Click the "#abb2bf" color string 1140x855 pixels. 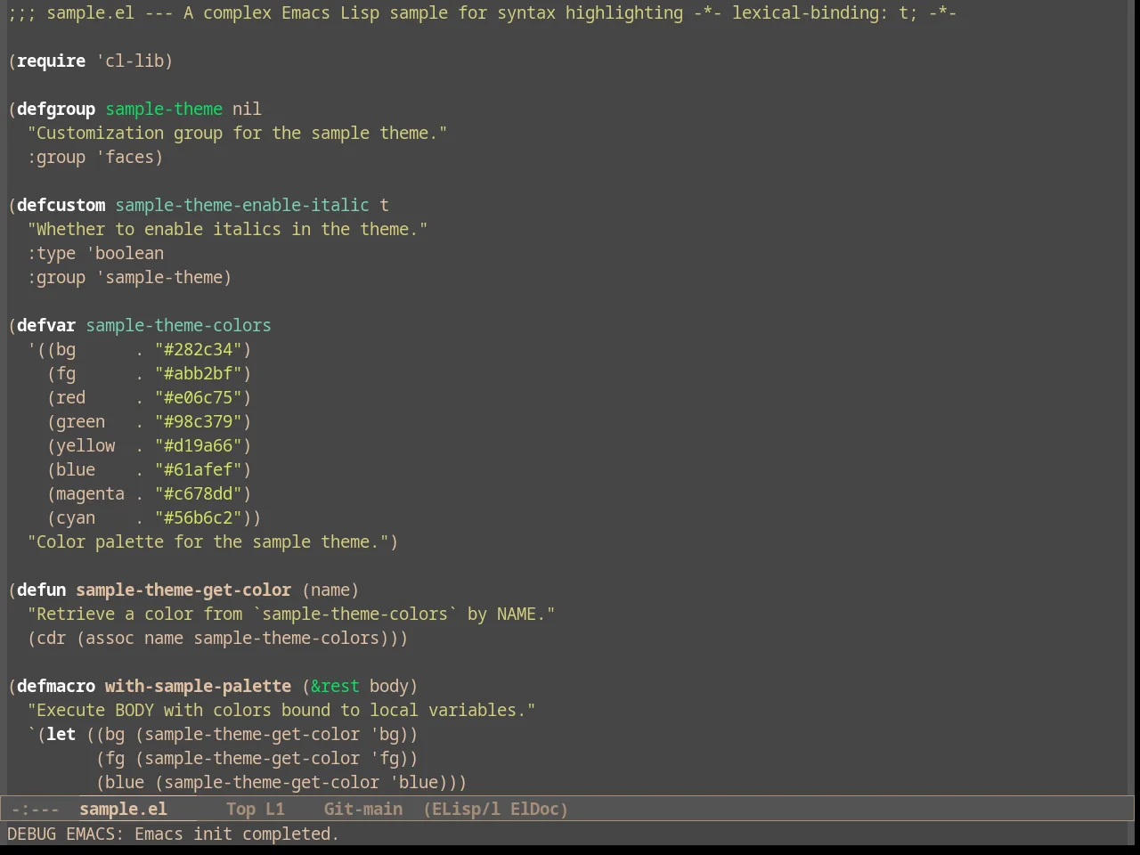click(x=199, y=373)
